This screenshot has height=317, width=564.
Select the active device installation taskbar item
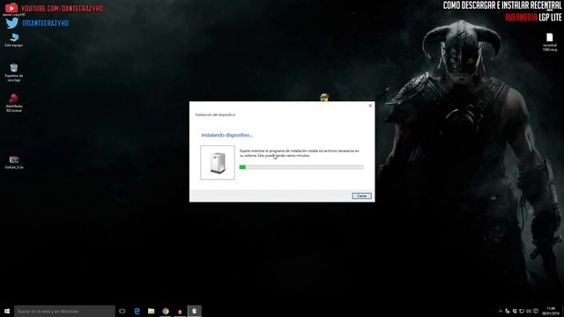click(x=194, y=311)
